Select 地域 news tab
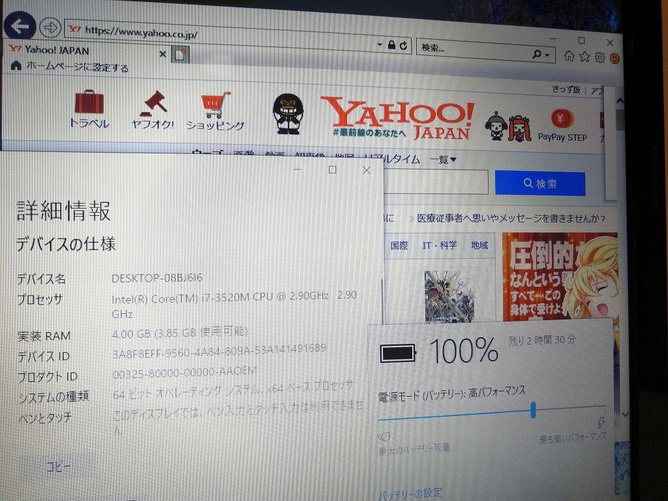The width and height of the screenshot is (668, 501). click(479, 245)
